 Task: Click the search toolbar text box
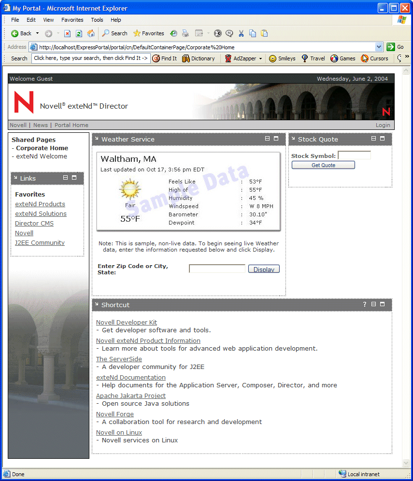pyautogui.click(x=91, y=58)
